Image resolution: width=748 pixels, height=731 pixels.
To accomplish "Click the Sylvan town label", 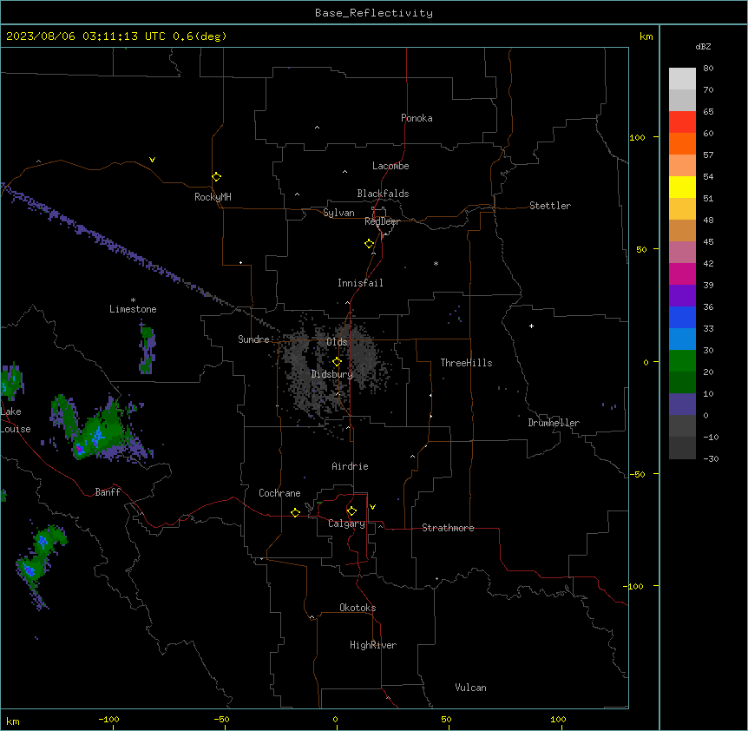I will pyautogui.click(x=338, y=213).
